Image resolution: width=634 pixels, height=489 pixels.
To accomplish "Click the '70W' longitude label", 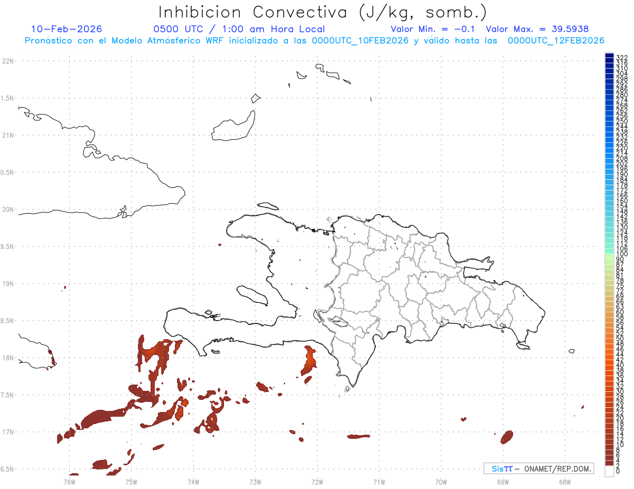I will pos(441,482).
